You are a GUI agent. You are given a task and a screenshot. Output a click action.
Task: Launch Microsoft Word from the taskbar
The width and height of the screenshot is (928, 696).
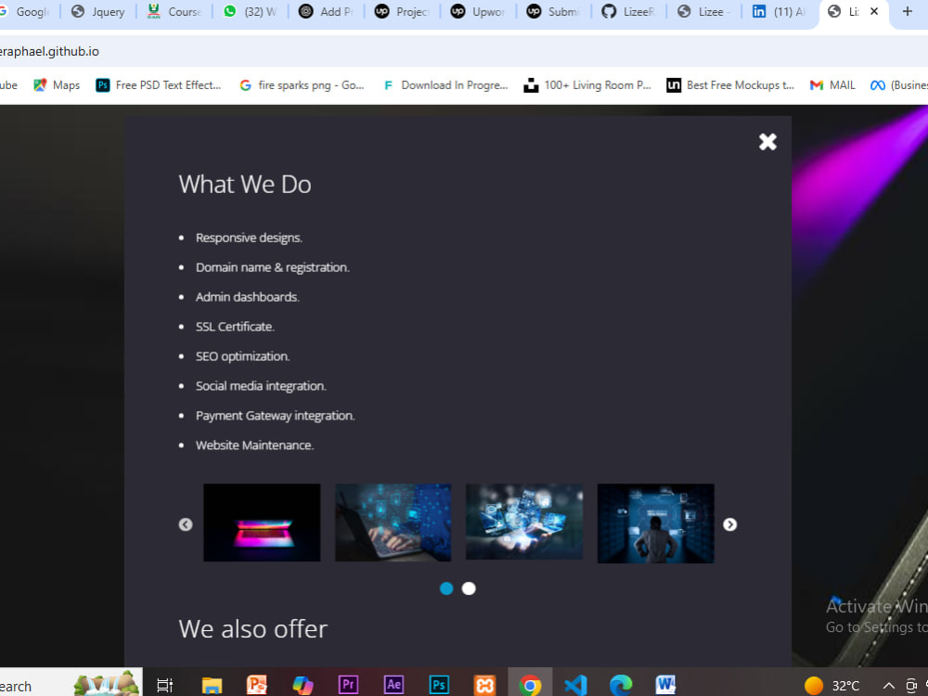pyautogui.click(x=665, y=686)
